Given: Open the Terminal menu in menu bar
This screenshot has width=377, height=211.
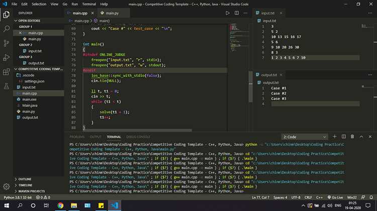Looking at the screenshot, I should point(88,4).
